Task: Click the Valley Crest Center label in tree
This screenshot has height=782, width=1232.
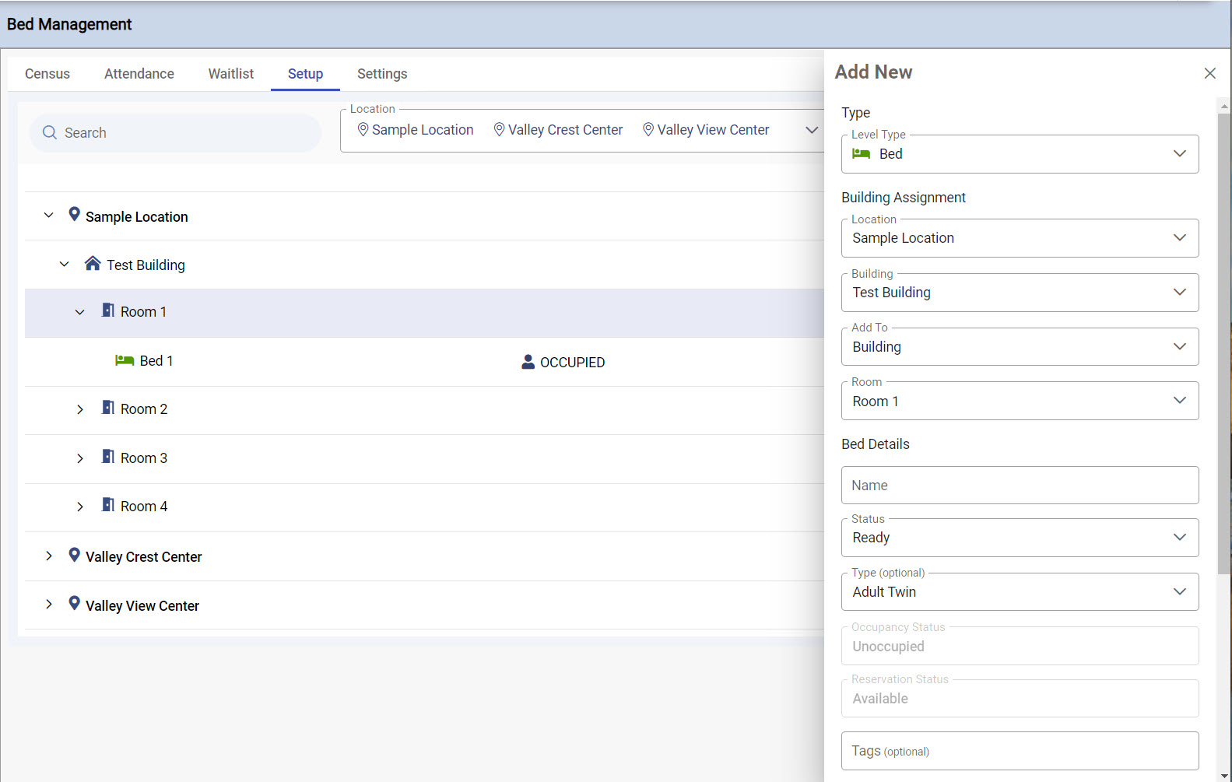Action: (x=144, y=557)
